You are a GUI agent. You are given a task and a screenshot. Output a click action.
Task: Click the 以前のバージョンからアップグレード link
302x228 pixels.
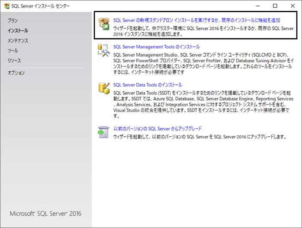(157, 128)
